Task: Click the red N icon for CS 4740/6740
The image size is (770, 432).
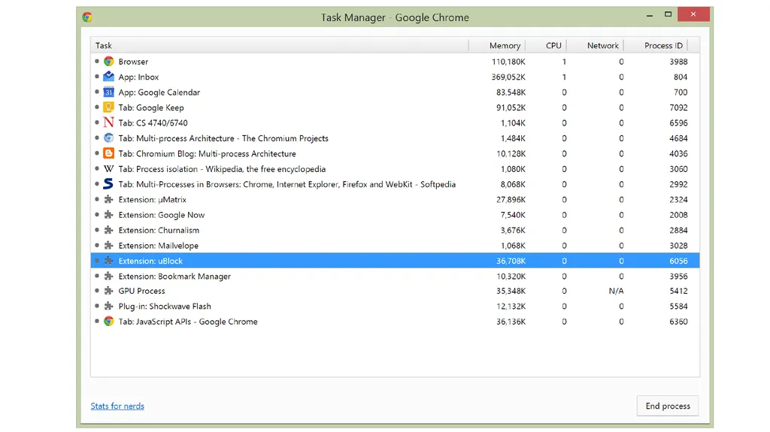Action: tap(108, 122)
